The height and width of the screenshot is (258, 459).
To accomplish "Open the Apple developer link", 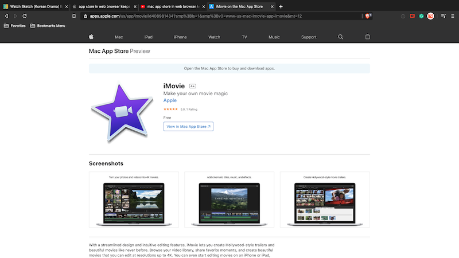I will tap(170, 100).
